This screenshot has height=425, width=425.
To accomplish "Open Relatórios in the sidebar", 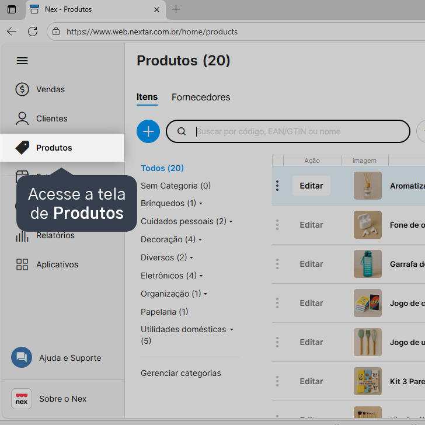I will (55, 235).
